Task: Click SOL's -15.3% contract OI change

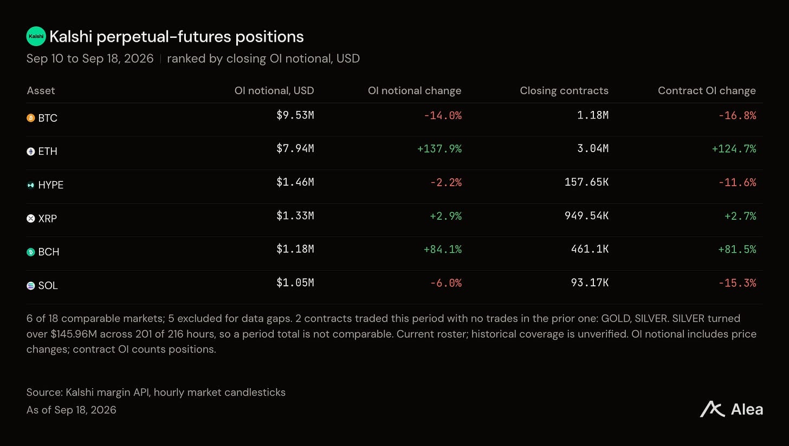Action: click(737, 283)
